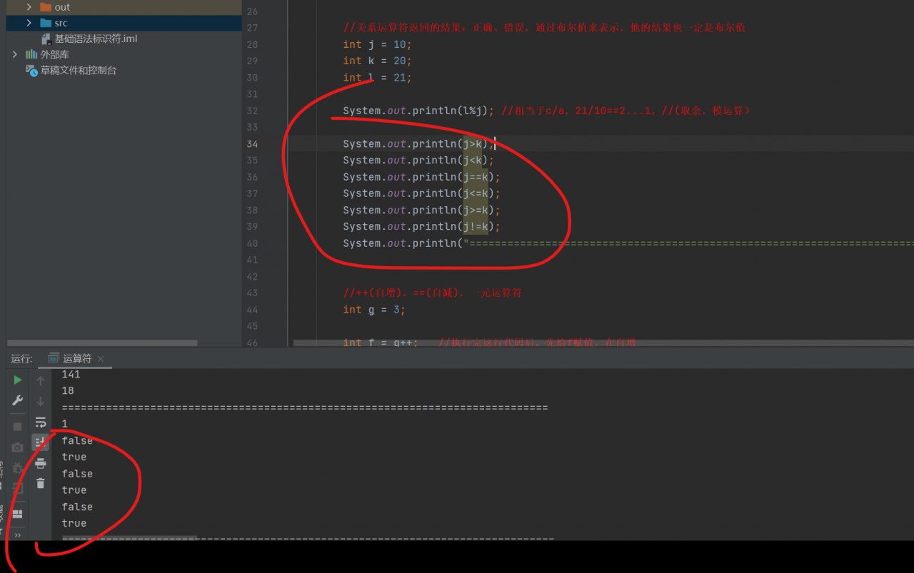Rerun the program with the green play icon
This screenshot has width=914, height=573.
(18, 380)
